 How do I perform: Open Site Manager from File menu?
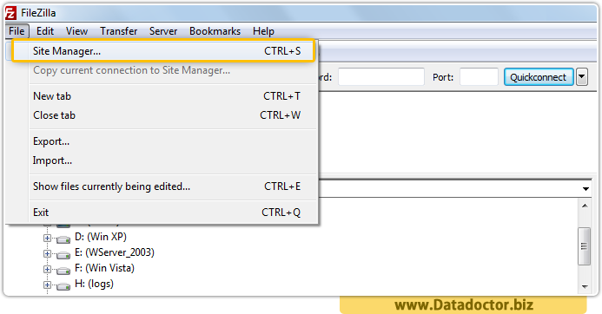pos(163,51)
